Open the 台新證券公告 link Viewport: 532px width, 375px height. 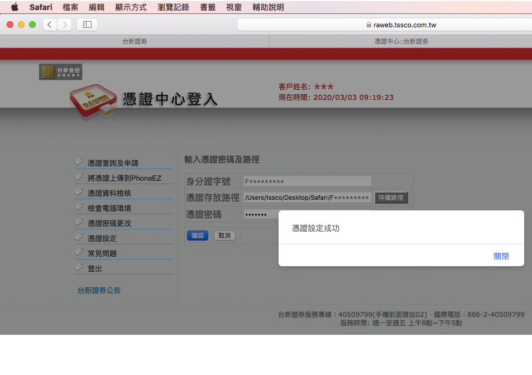click(x=99, y=290)
